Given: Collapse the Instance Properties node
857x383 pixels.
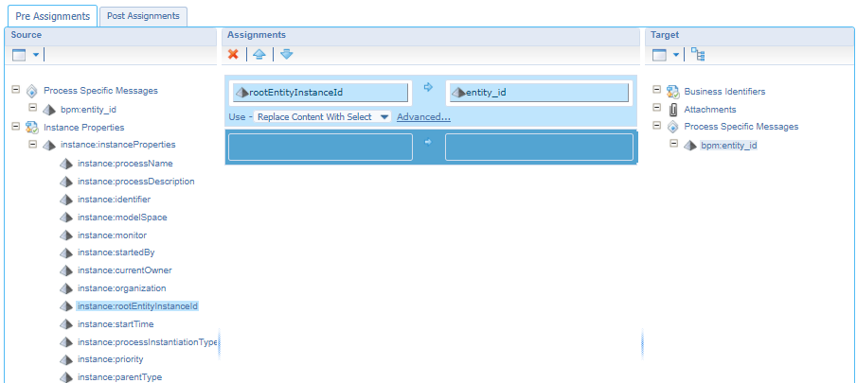Looking at the screenshot, I should click(x=16, y=126).
